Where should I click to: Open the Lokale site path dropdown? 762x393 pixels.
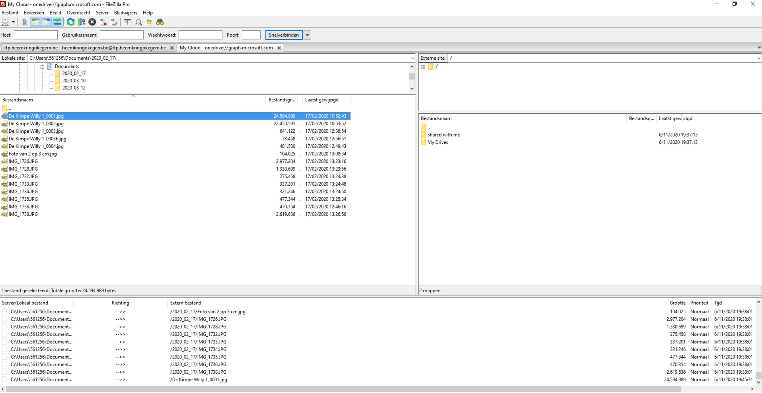pos(412,58)
